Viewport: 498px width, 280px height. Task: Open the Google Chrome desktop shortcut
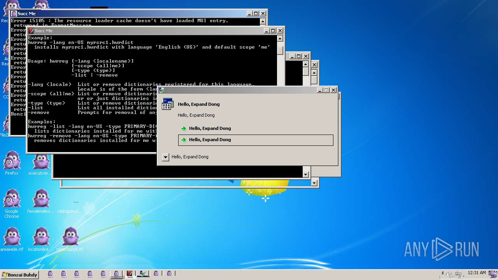12,203
